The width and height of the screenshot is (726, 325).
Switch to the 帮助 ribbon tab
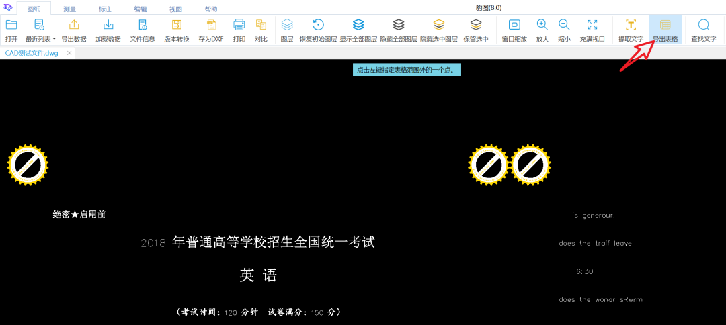click(211, 9)
